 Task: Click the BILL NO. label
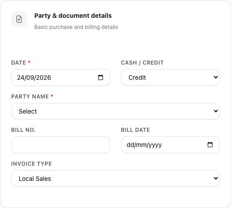[x=24, y=130]
